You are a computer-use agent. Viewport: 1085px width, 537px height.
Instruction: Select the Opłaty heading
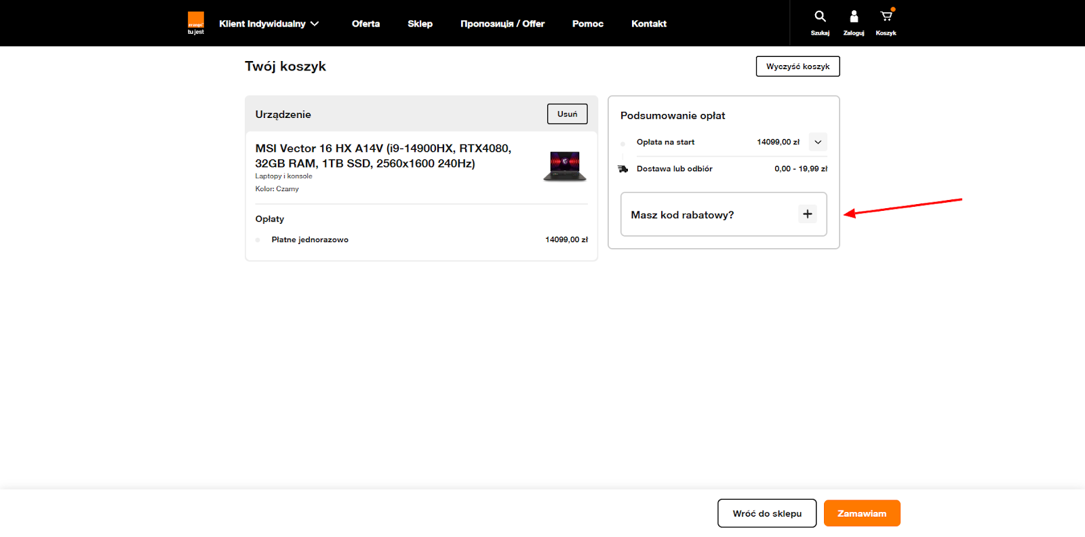click(x=269, y=219)
